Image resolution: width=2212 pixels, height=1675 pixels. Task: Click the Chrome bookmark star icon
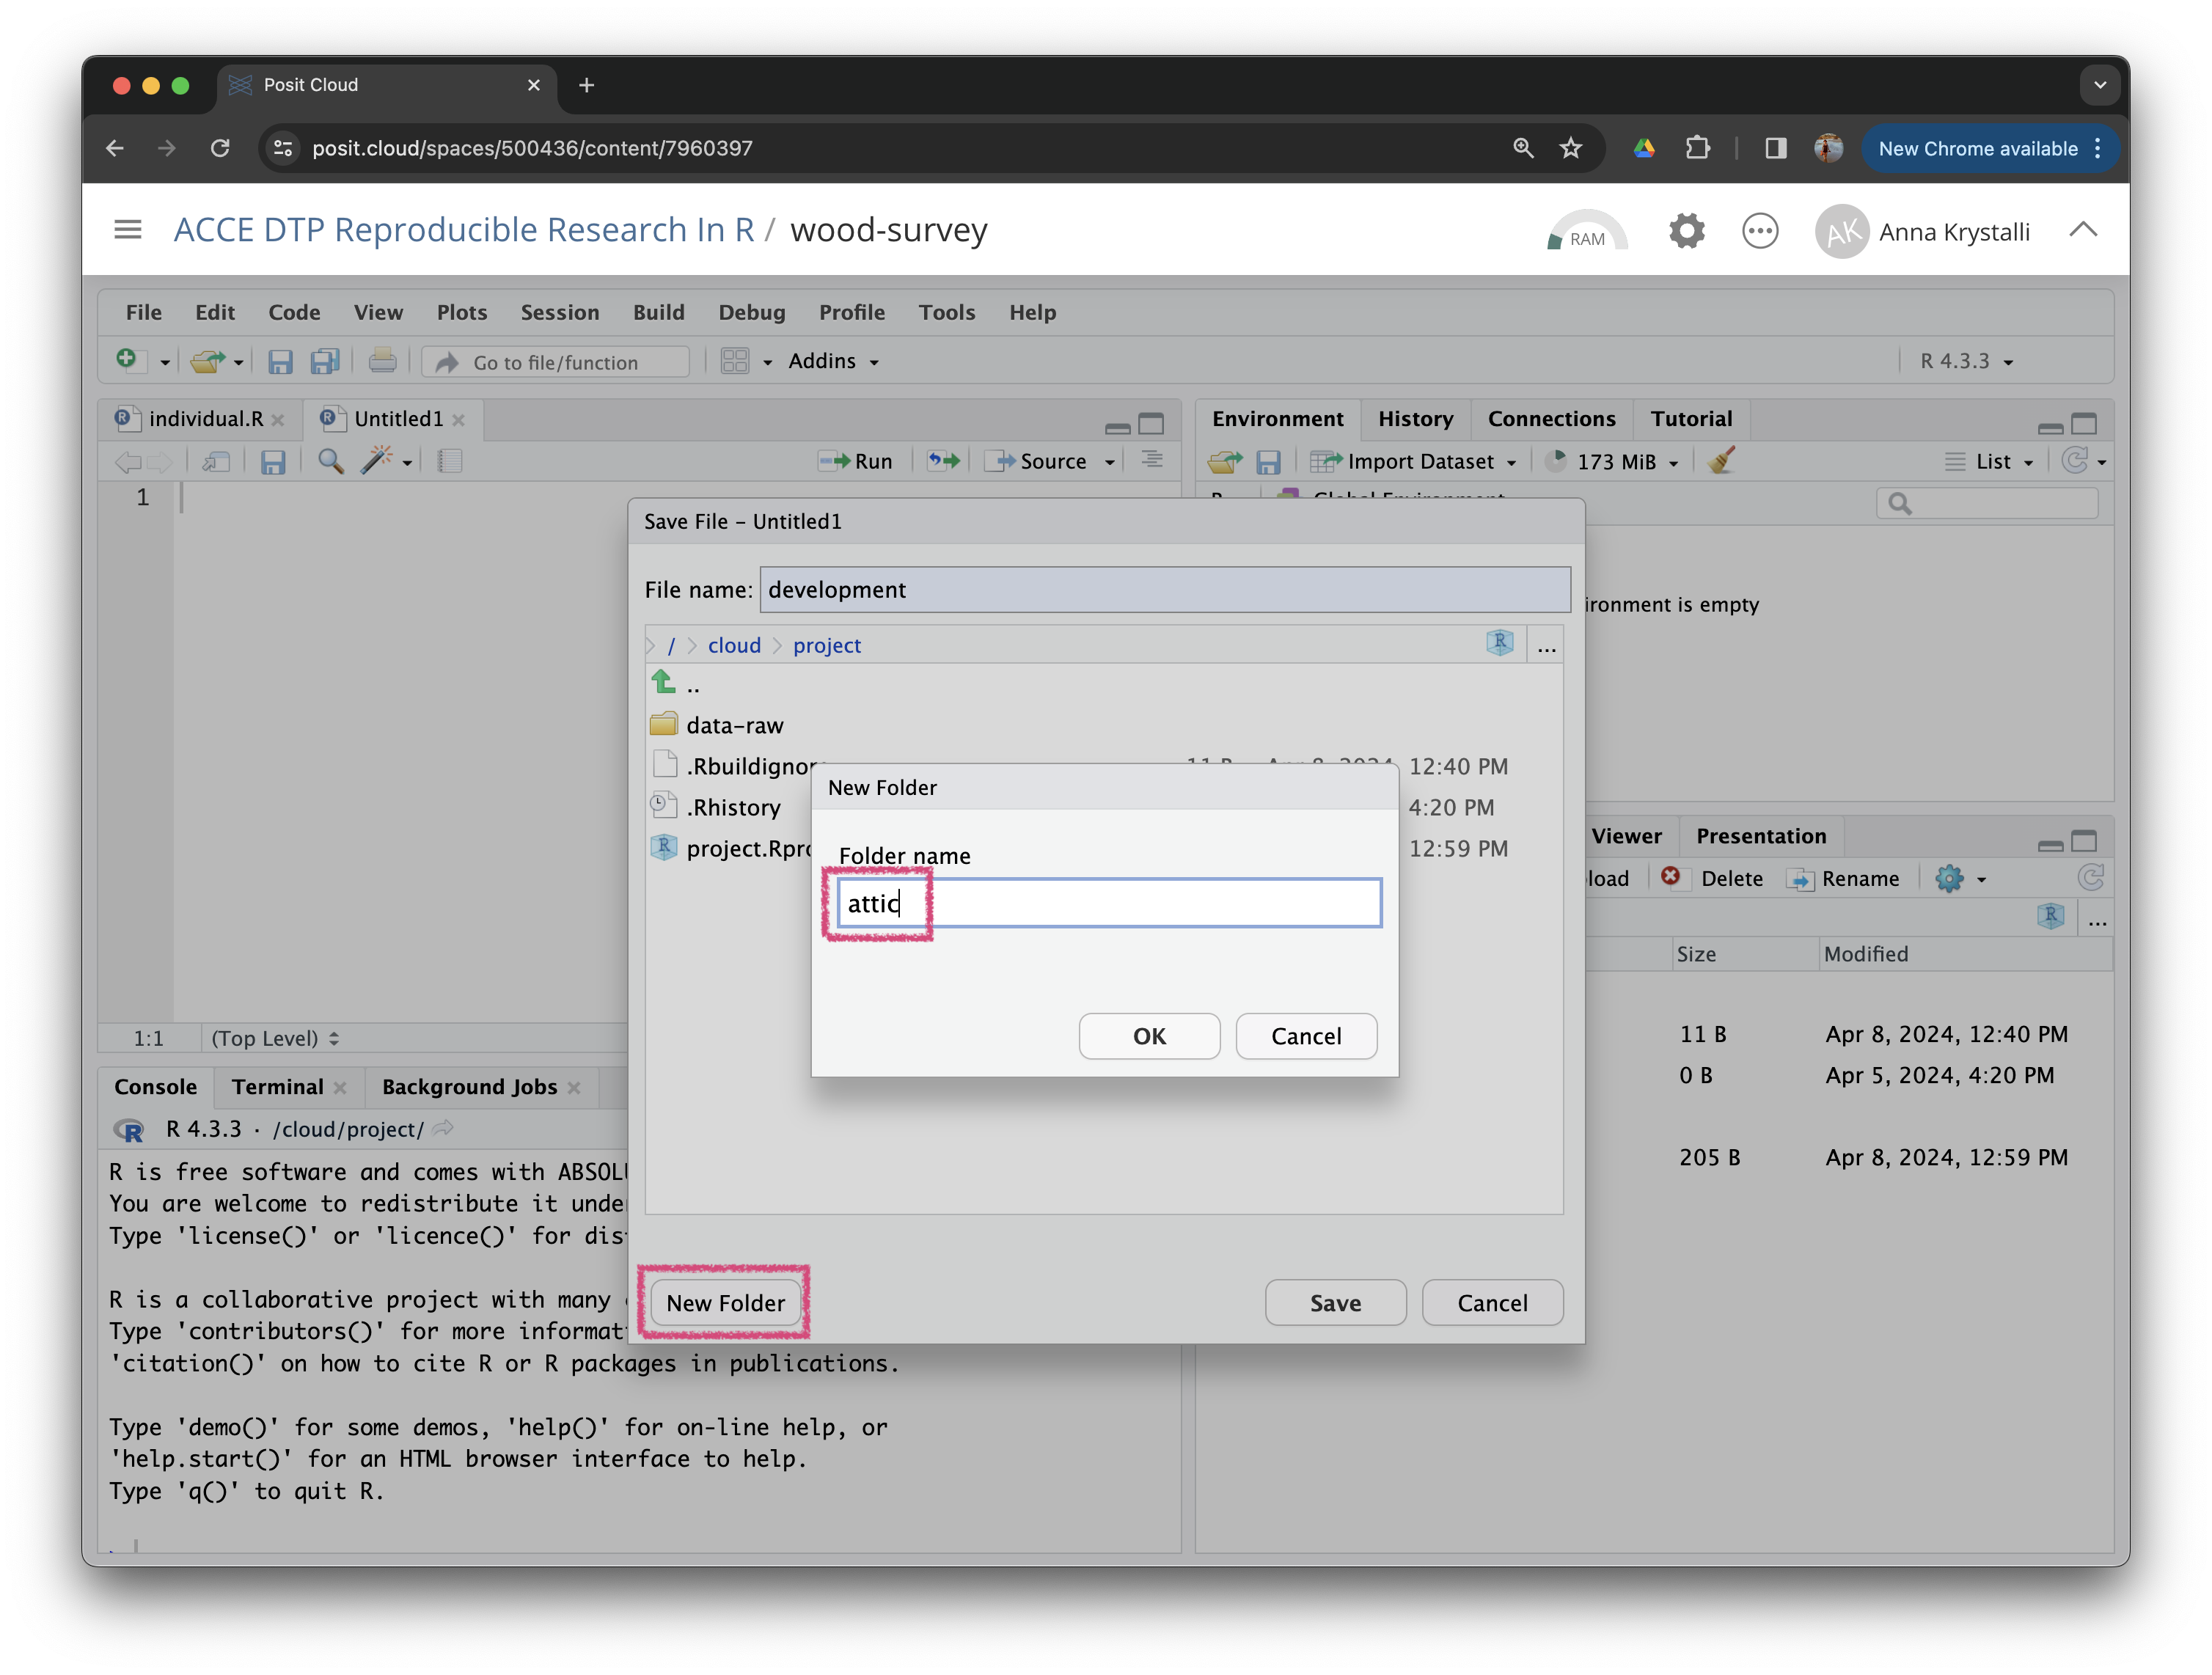coord(1570,148)
